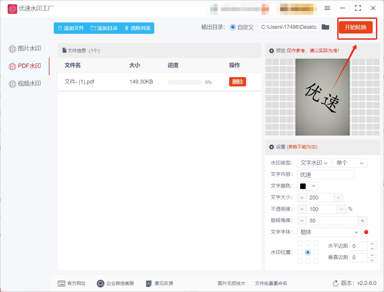Open the 文字水印 watermark type dropdown
This screenshot has width=384, height=292.
tap(314, 163)
